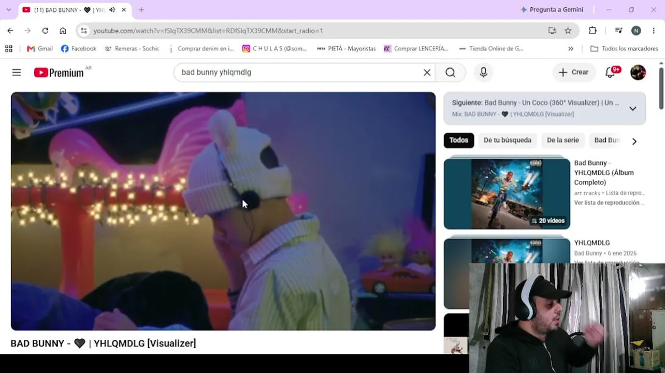Screen dimensions: 665x373
Task: Open YouTube notifications bell
Action: 611,72
